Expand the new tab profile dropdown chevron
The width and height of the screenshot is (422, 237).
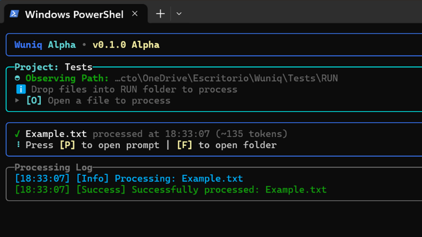tap(179, 13)
